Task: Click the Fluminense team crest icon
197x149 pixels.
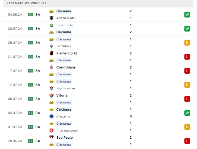Action: pos(52,88)
